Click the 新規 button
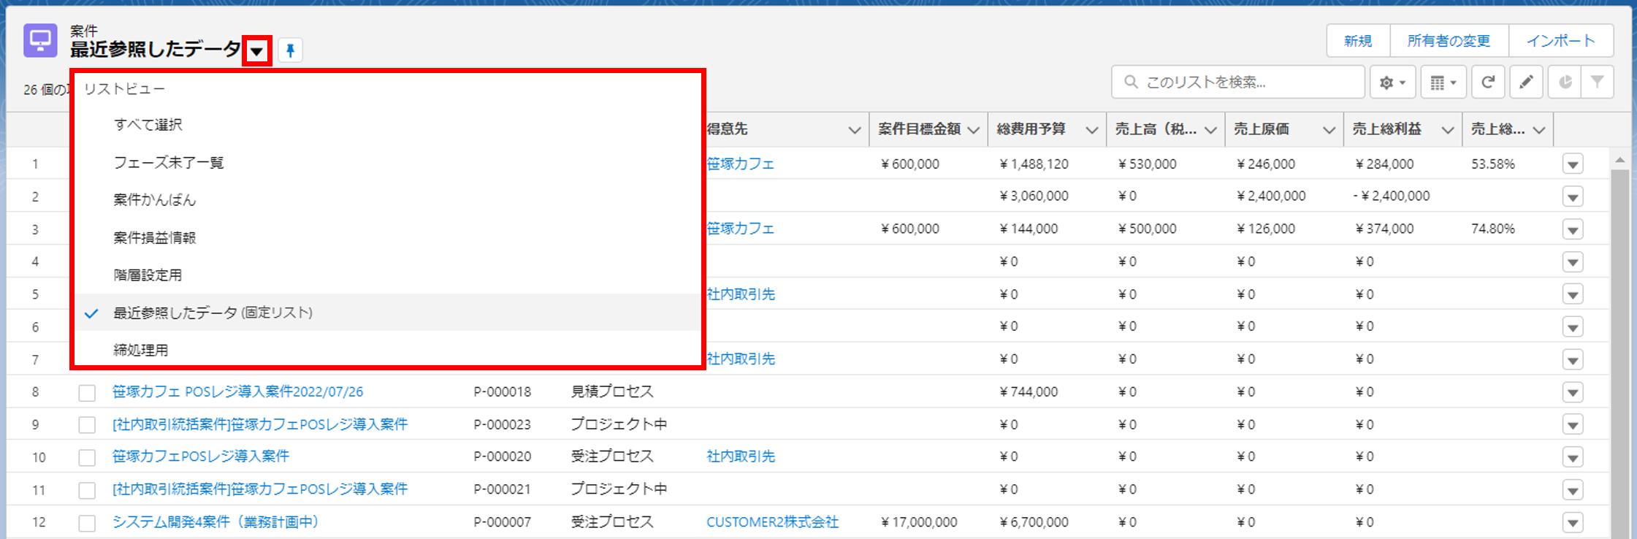 click(x=1358, y=41)
